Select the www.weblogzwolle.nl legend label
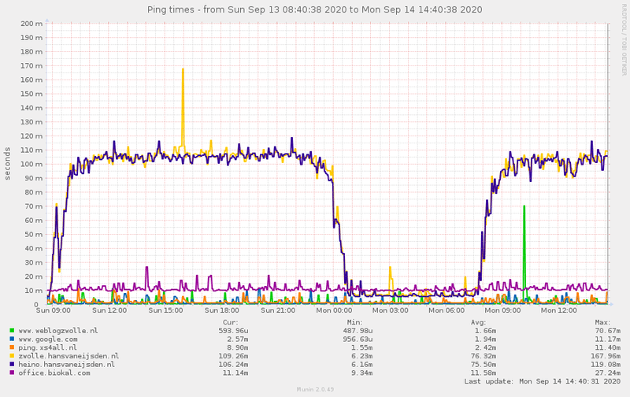Screen dimensions: 630x397 click(x=58, y=331)
